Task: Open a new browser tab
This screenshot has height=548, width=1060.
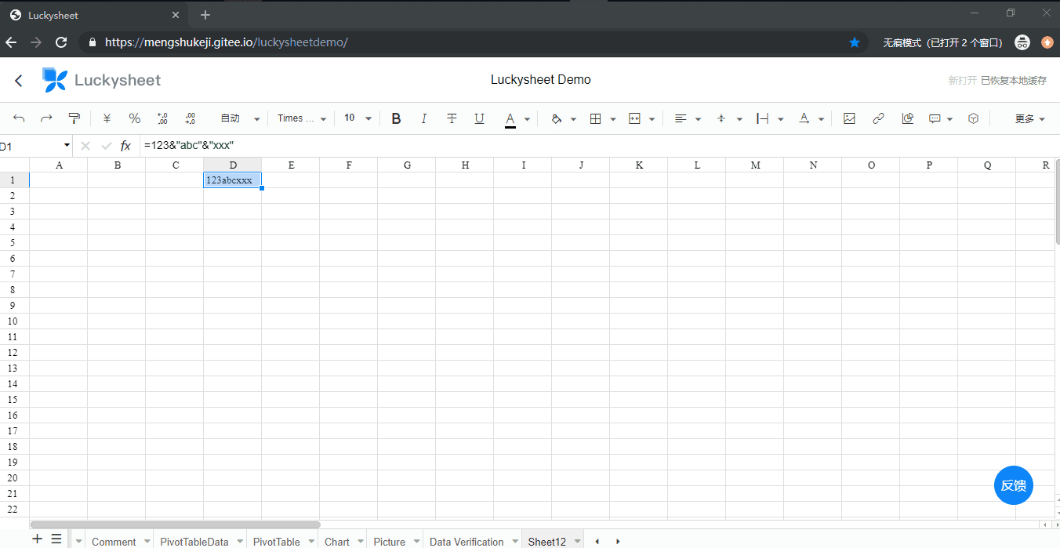Action: [205, 15]
